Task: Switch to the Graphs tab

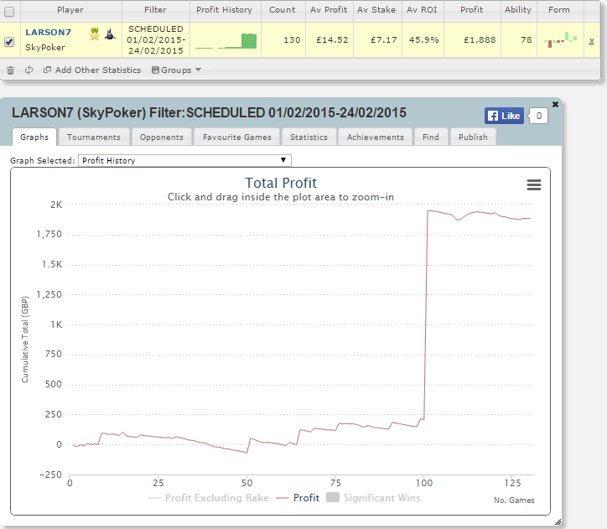Action: point(34,137)
